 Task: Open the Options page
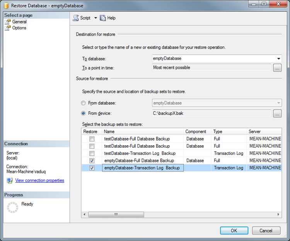19,28
